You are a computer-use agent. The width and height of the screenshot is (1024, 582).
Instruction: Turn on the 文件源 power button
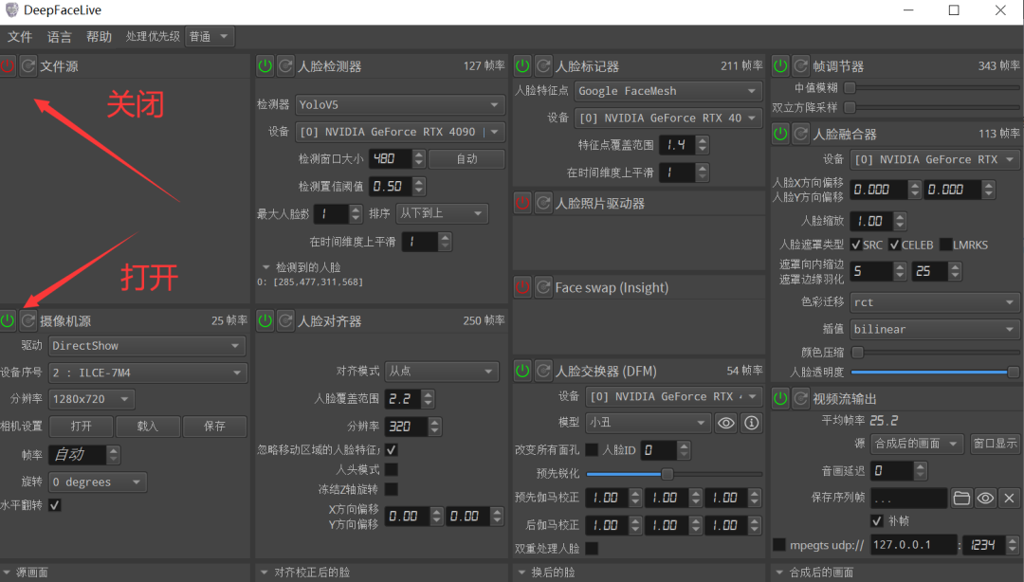click(8, 66)
